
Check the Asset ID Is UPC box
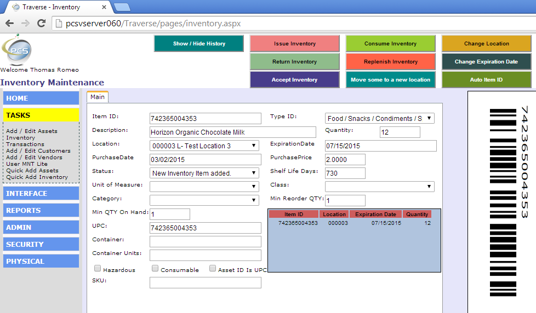pos(213,269)
